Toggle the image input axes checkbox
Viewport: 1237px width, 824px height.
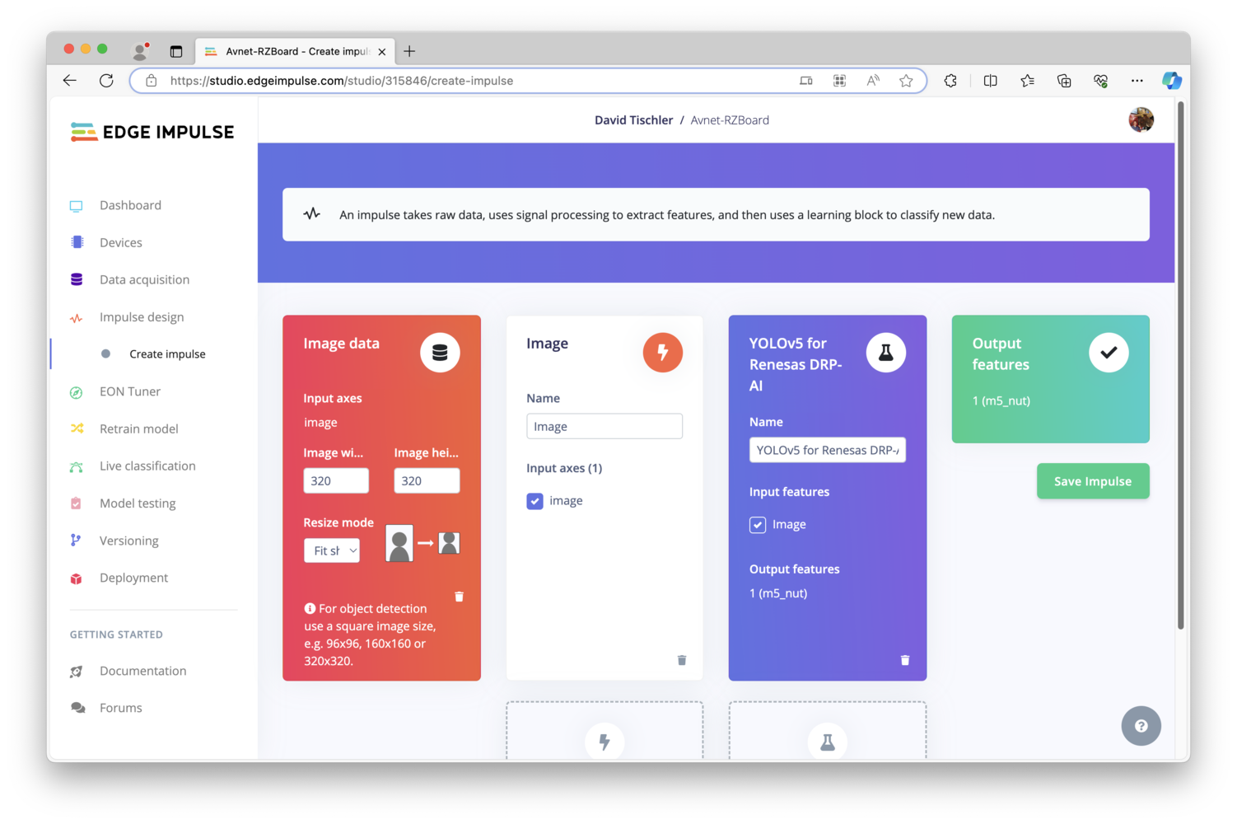[535, 501]
